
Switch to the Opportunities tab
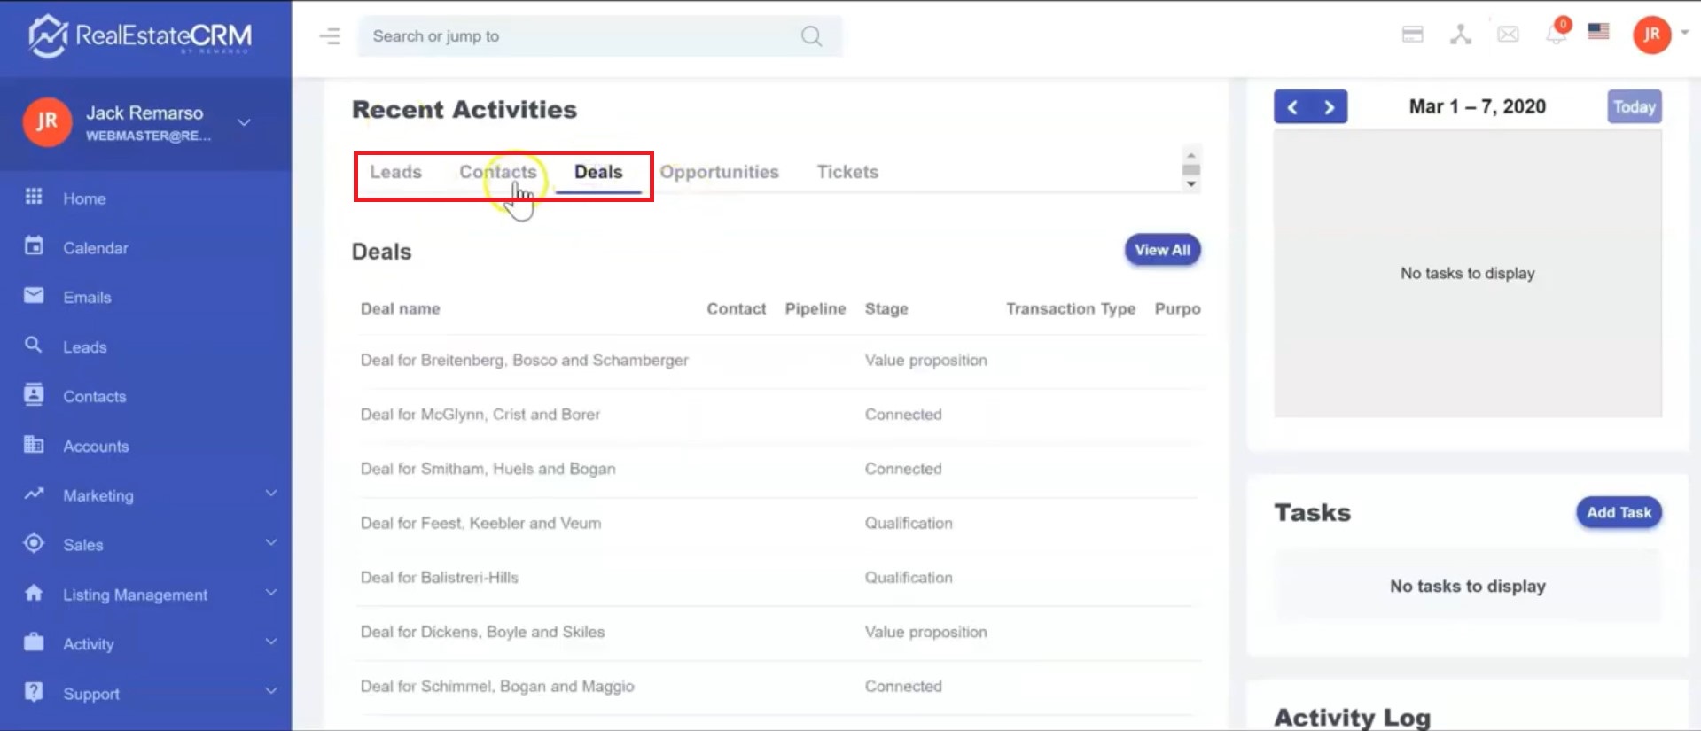click(719, 172)
